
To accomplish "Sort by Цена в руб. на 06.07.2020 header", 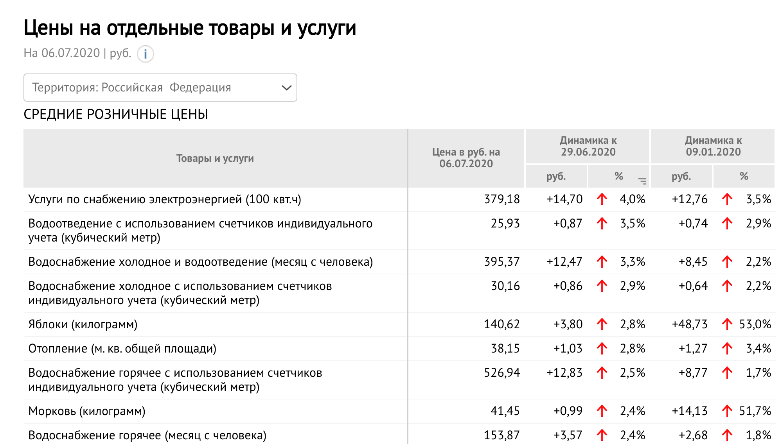I will (x=466, y=158).
